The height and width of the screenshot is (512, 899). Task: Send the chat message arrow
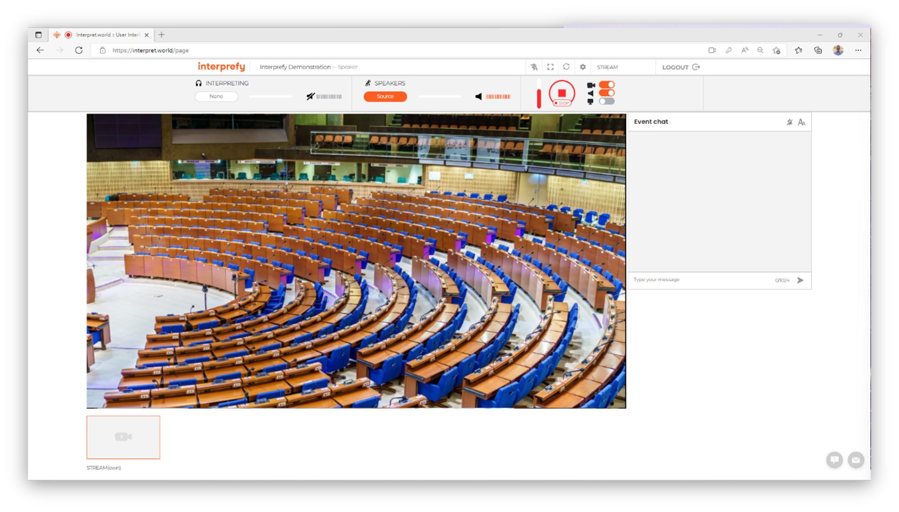(x=800, y=280)
